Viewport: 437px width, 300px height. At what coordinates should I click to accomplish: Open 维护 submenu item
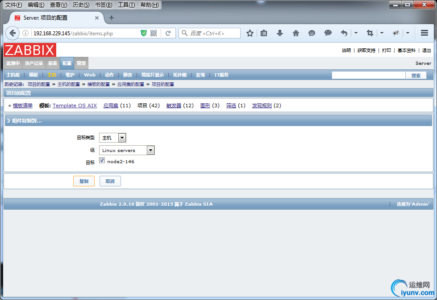pos(70,75)
